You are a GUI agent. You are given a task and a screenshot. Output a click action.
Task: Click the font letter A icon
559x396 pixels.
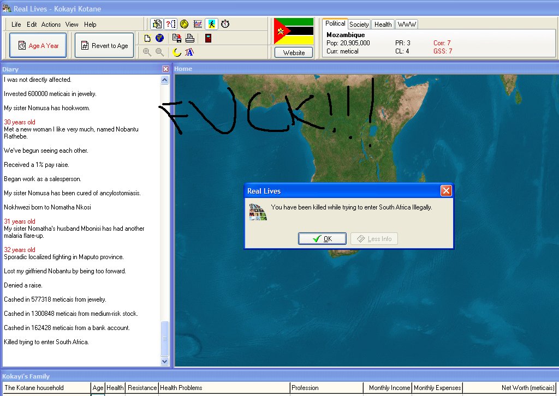coord(189,52)
